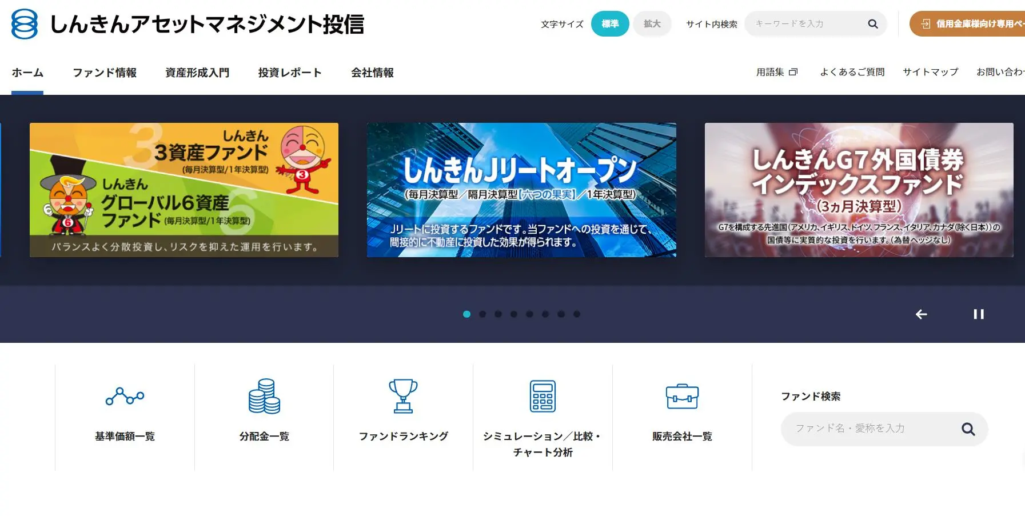1025x516 pixels.
Task: Click the 文字サイズ label
Action: pyautogui.click(x=562, y=24)
